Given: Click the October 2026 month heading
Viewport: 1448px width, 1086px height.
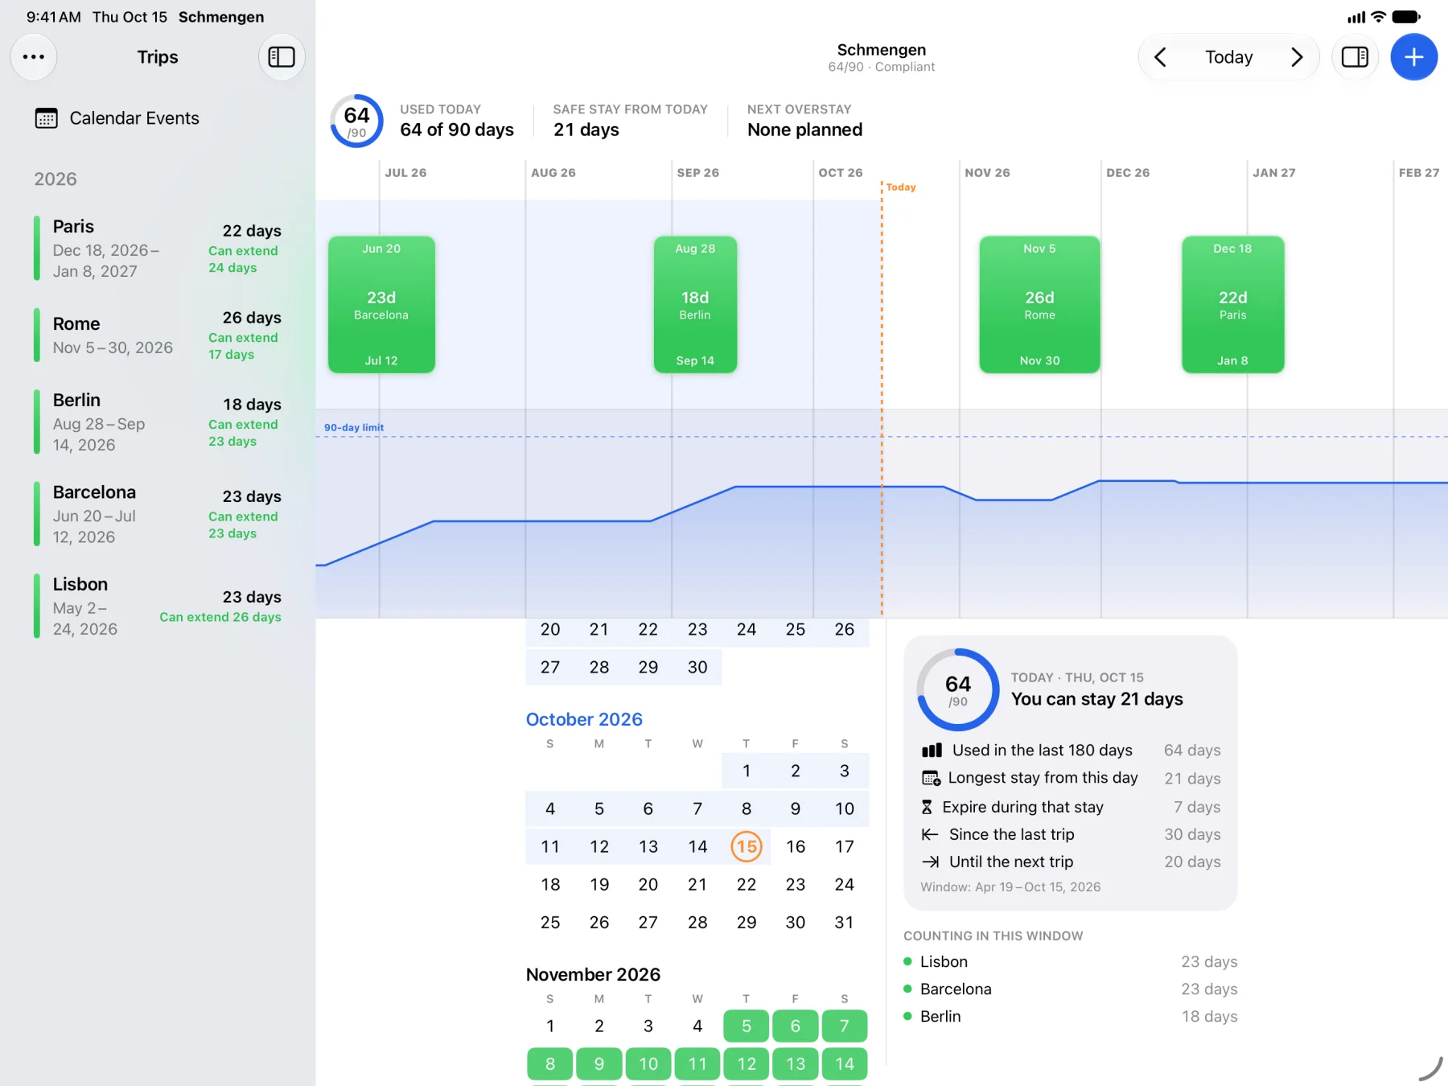Looking at the screenshot, I should [584, 719].
